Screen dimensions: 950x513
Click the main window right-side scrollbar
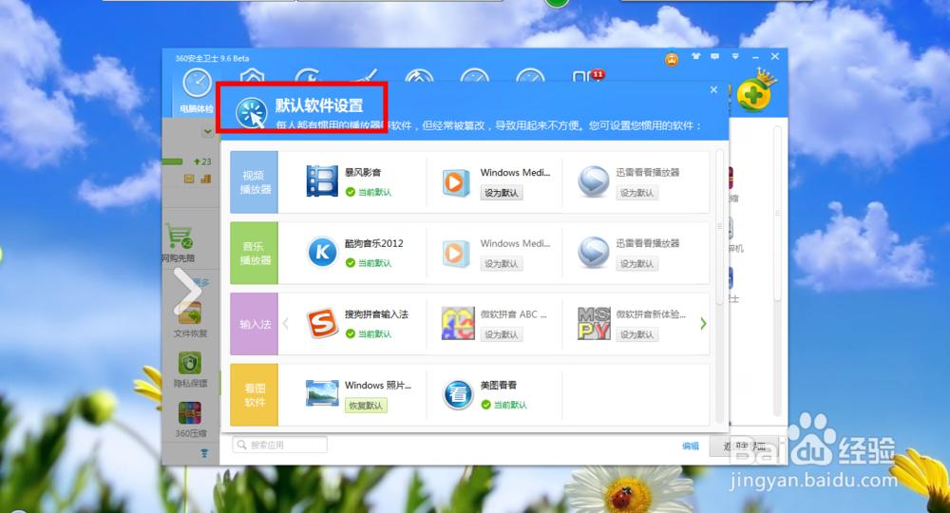click(777, 213)
